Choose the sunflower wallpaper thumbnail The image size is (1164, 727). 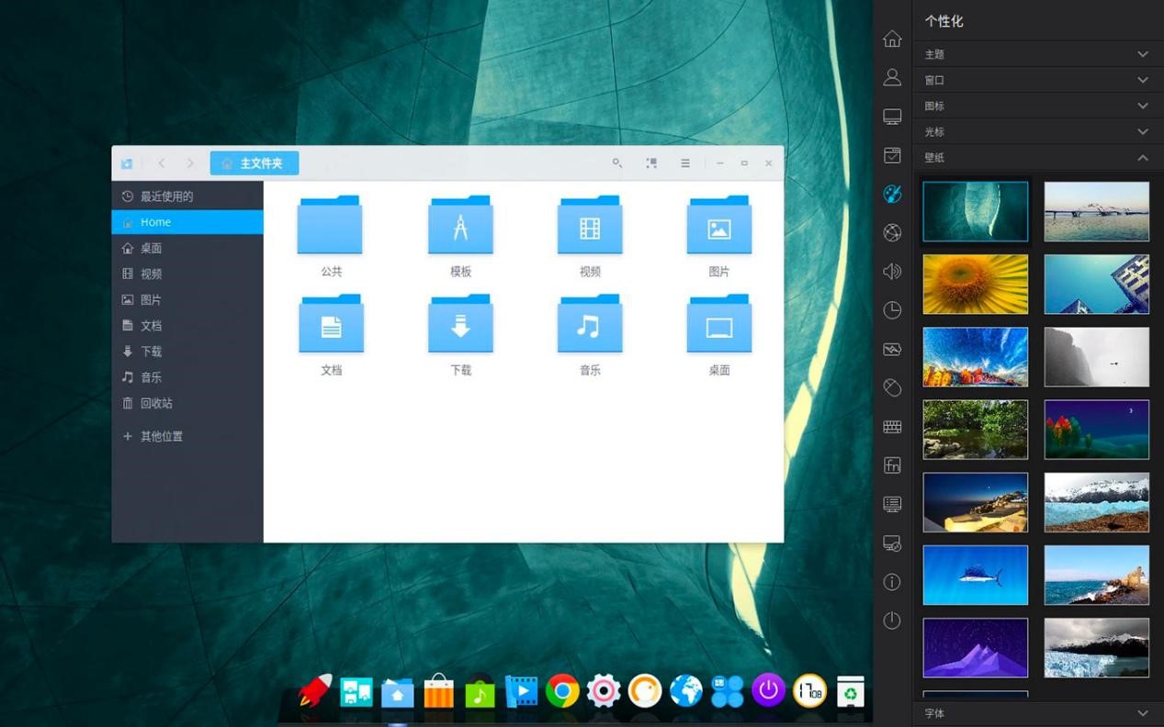(975, 285)
